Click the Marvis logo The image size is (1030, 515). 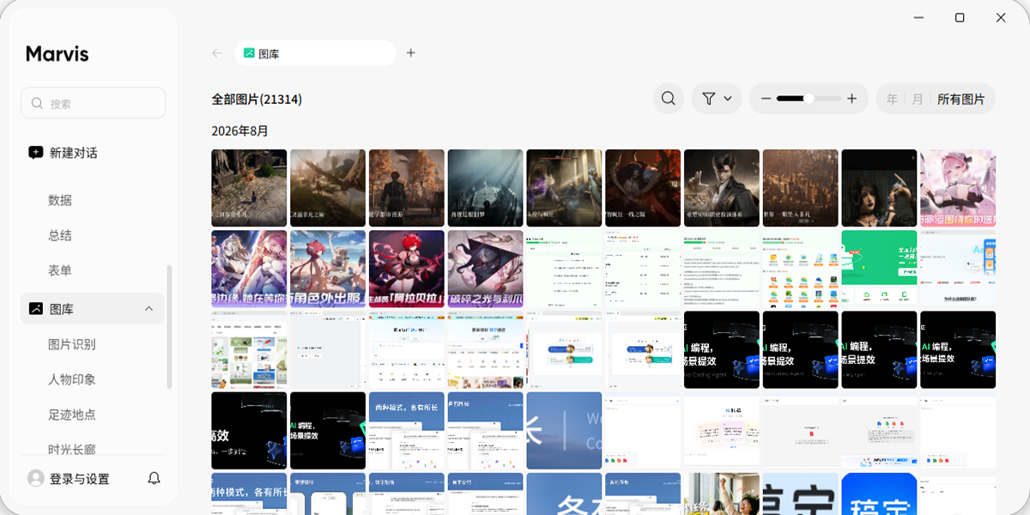[58, 53]
